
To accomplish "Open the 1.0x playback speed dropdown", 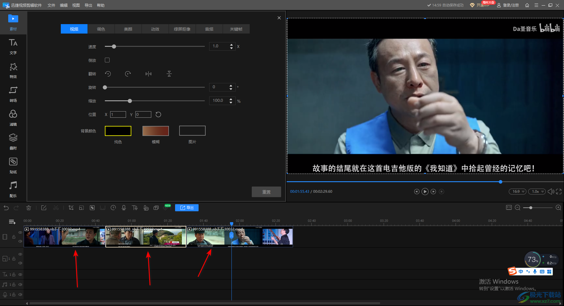I will [537, 192].
